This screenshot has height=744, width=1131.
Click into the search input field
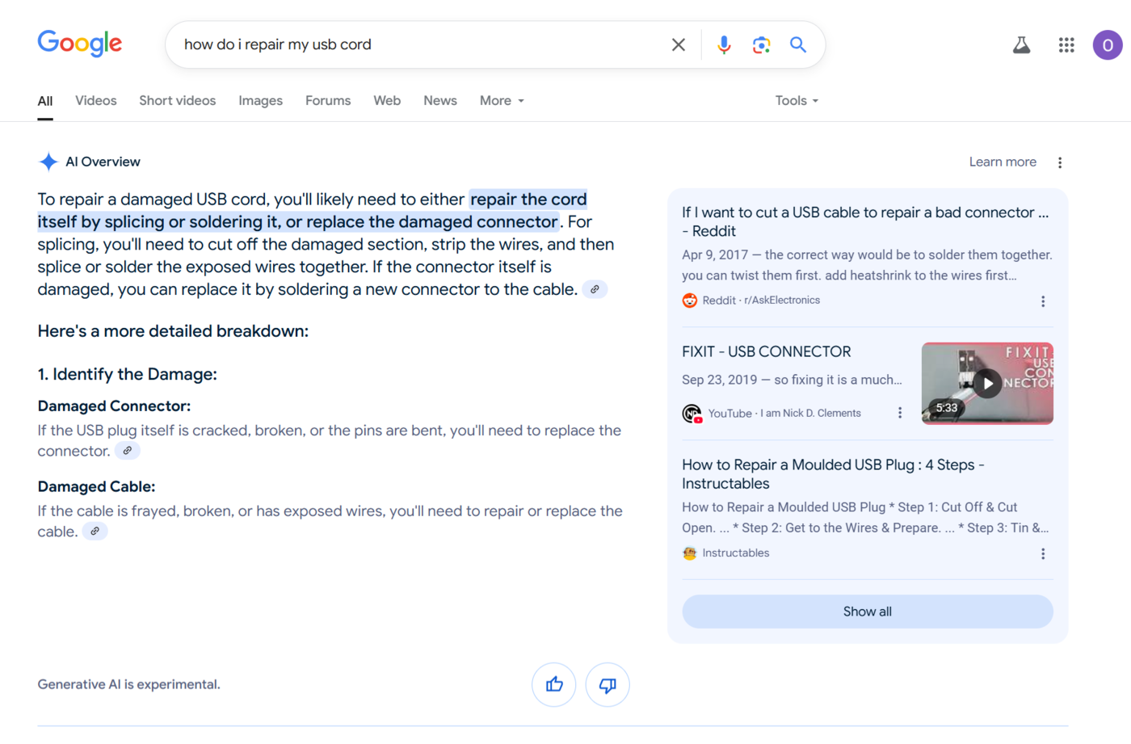tap(420, 45)
